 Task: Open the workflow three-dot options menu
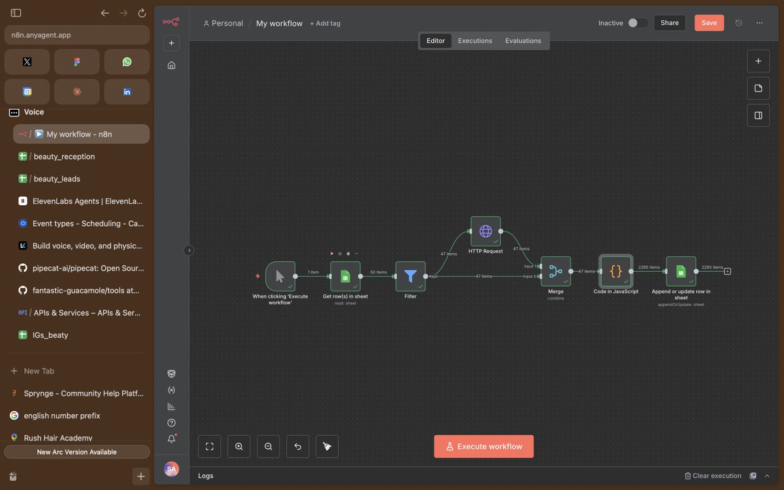pos(759,22)
